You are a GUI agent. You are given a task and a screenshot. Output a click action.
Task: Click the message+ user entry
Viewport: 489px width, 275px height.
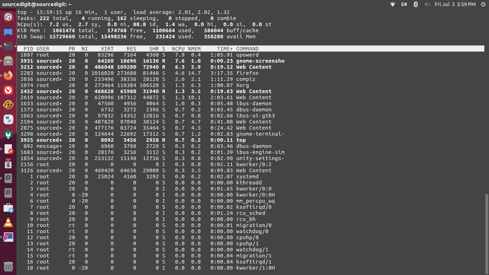(x=49, y=146)
